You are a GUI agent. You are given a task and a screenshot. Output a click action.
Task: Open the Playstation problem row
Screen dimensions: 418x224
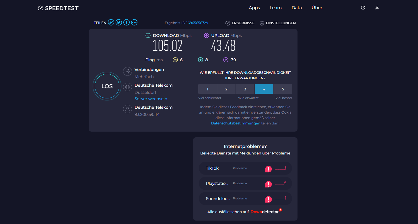click(245, 183)
